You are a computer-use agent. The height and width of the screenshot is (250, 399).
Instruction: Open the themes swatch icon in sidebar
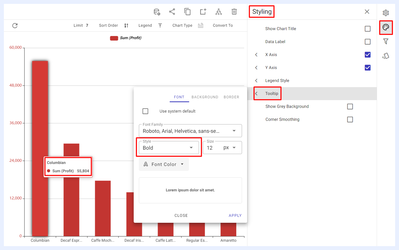tap(386, 56)
